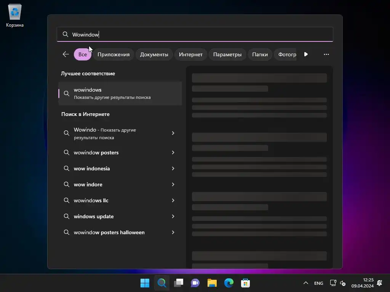Open notifications bell icon
Viewport: 390px width, 292px height.
pos(380,283)
